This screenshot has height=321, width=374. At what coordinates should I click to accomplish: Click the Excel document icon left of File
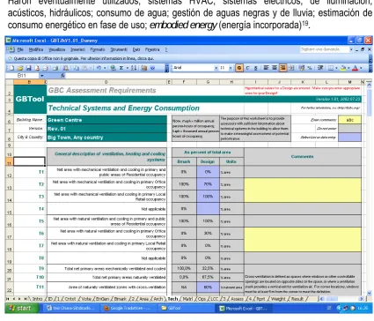coord(11,49)
